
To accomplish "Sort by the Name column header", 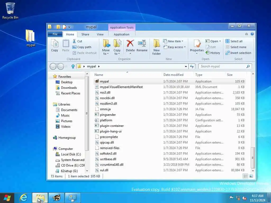I will pos(128,75).
